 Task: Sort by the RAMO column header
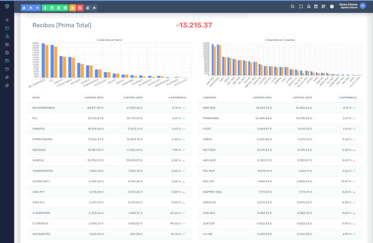(36, 98)
